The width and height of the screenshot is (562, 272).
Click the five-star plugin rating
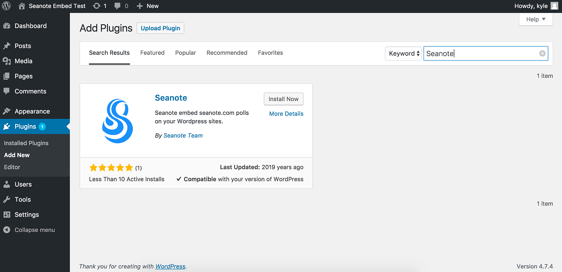111,168
